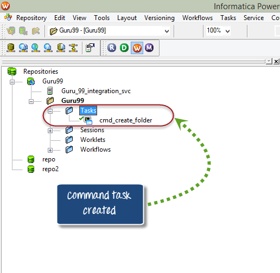
Task: Click the second globe connection toolbar icon
Action: (x=36, y=48)
